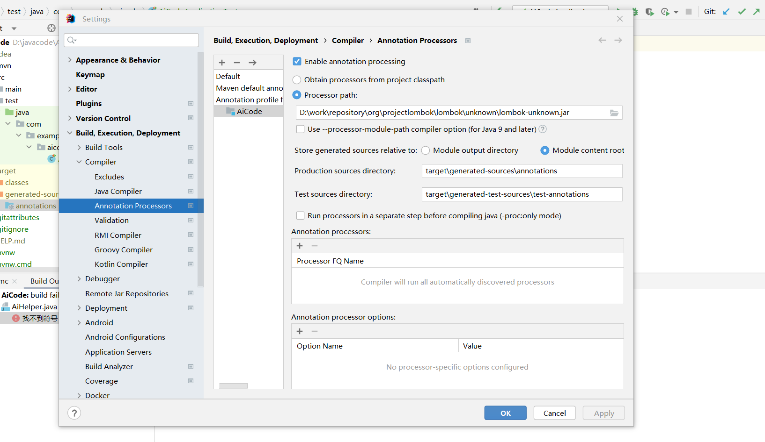Apply the settings changes

pyautogui.click(x=603, y=413)
